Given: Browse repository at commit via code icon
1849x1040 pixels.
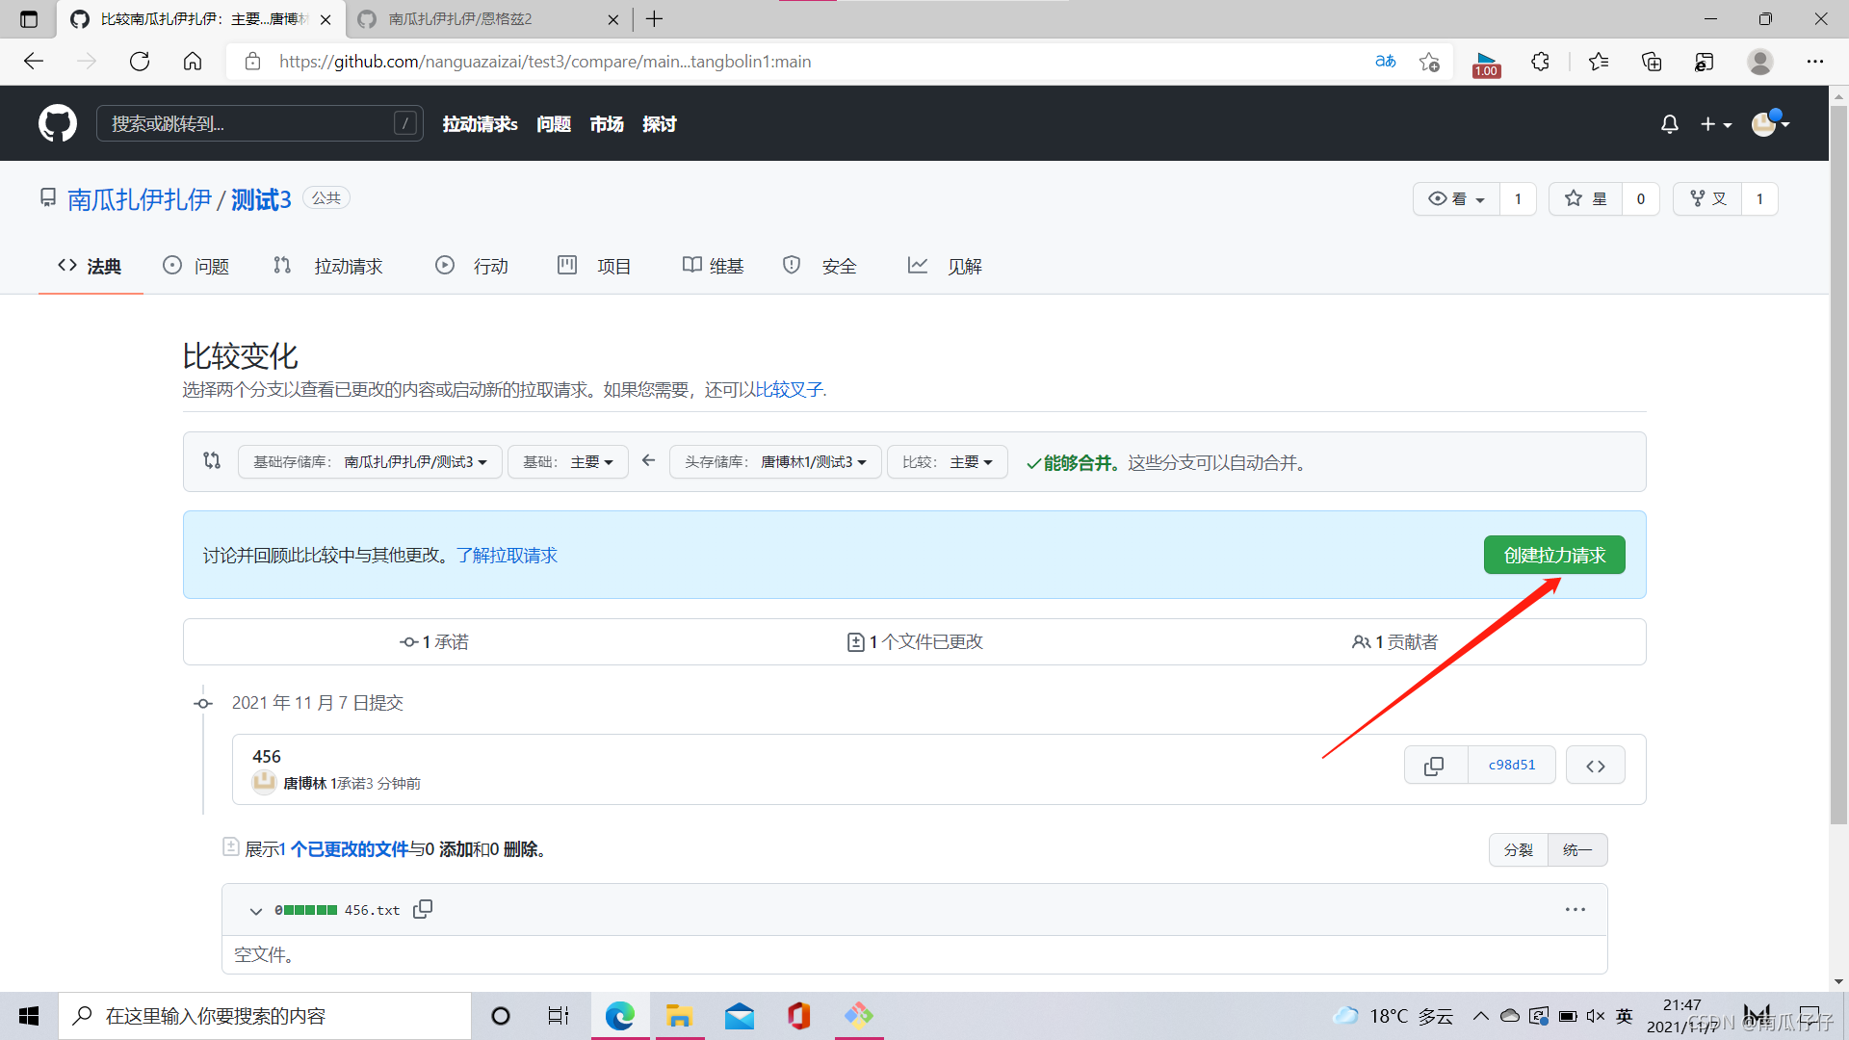Looking at the screenshot, I should tap(1595, 766).
